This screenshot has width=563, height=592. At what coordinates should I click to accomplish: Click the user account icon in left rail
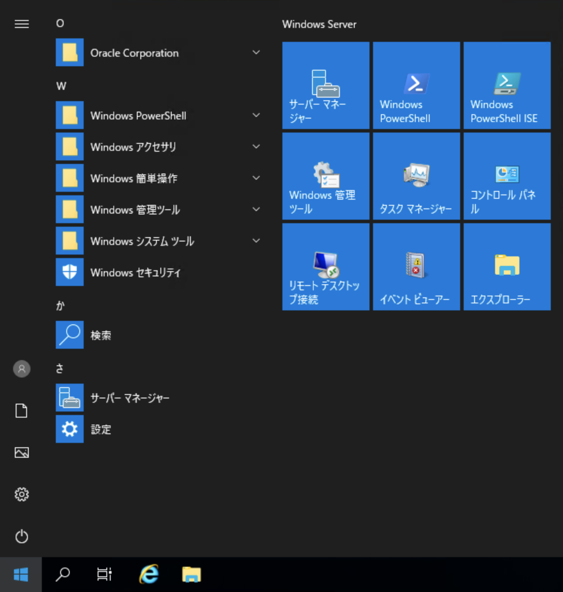coord(21,369)
